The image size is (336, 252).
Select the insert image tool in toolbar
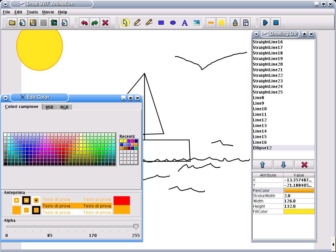[x=197, y=23]
